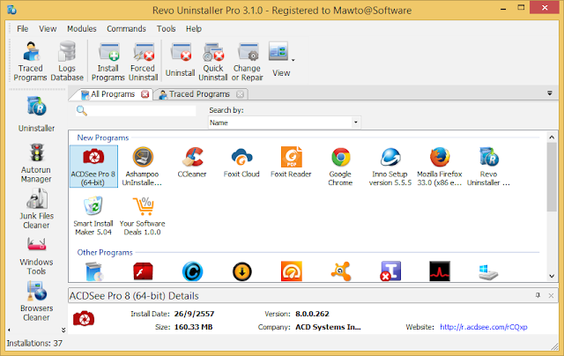The image size is (564, 356).
Task: Click the View toolbar icon
Action: [x=279, y=60]
